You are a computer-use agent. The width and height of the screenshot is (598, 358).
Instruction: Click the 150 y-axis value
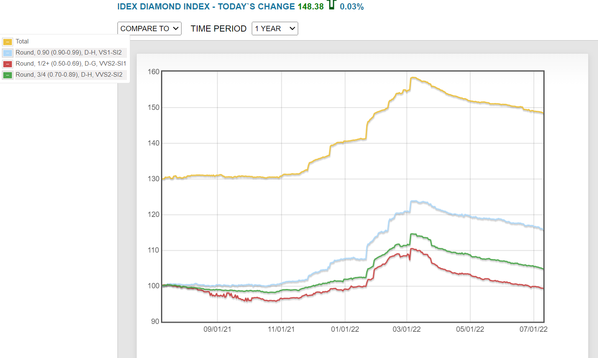(x=154, y=107)
